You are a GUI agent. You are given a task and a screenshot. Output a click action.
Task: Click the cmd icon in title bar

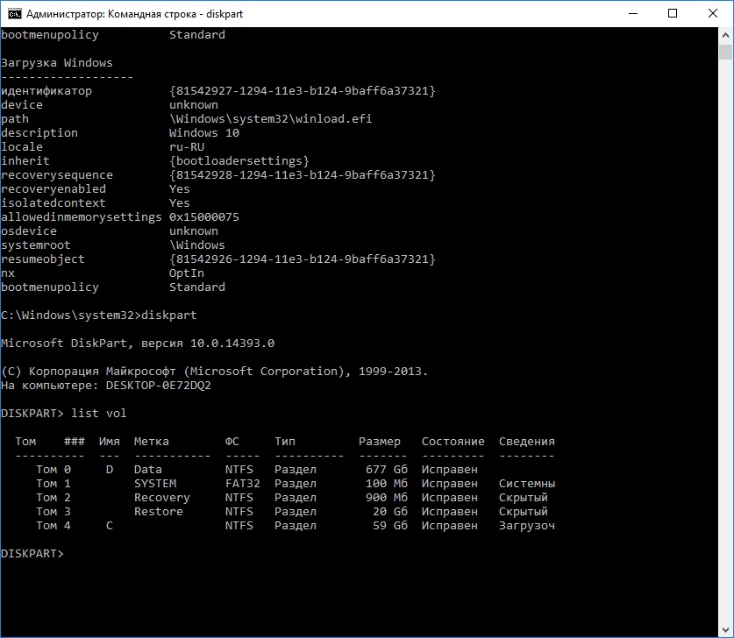13,13
